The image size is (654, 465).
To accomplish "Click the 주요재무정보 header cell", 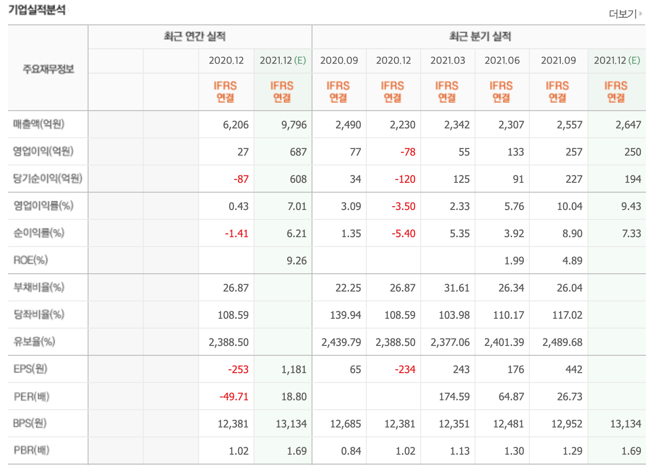I will (48, 69).
